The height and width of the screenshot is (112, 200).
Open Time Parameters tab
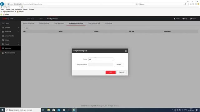pyautogui.click(x=59, y=23)
